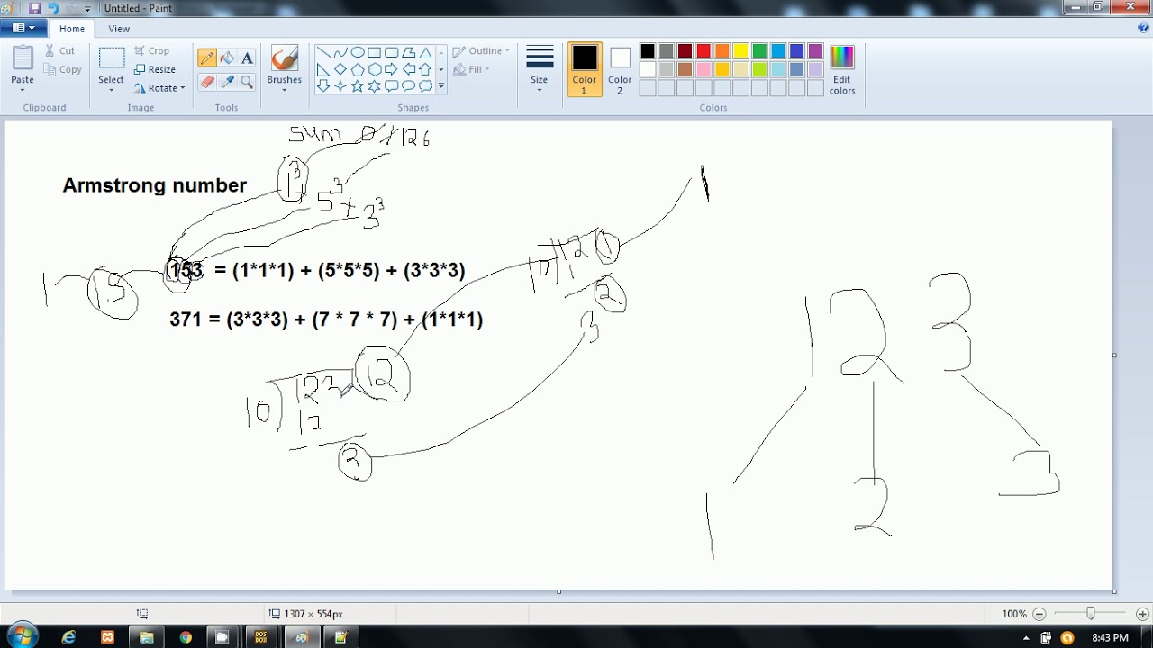
Task: Choose the Curve shape
Action: tap(340, 52)
